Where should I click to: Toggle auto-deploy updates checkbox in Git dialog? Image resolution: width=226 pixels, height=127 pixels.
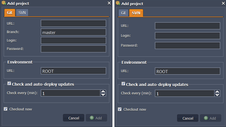9,83
